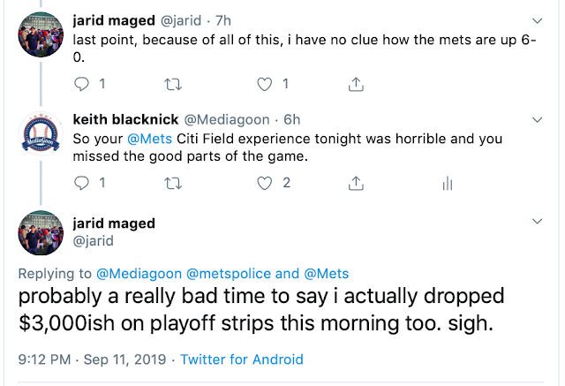Image resolution: width=565 pixels, height=386 pixels.
Task: Reply to jarid's first tweet
Action: 82,85
